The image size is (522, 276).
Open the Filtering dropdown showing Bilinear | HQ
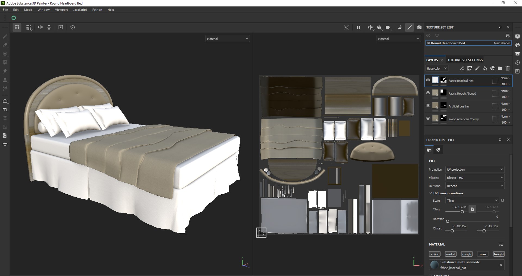click(475, 177)
